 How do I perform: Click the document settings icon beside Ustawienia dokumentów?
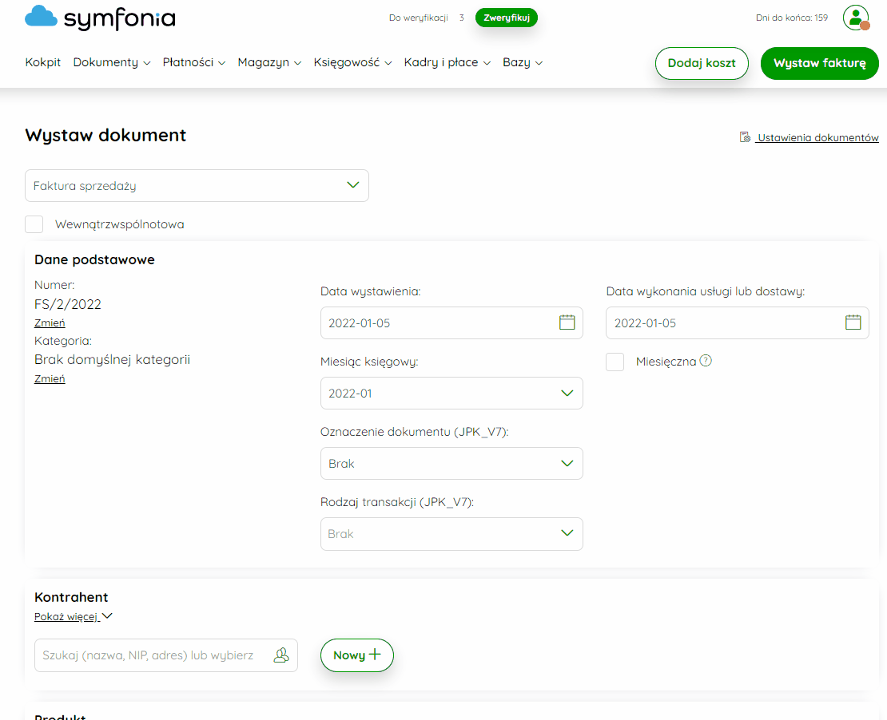745,137
